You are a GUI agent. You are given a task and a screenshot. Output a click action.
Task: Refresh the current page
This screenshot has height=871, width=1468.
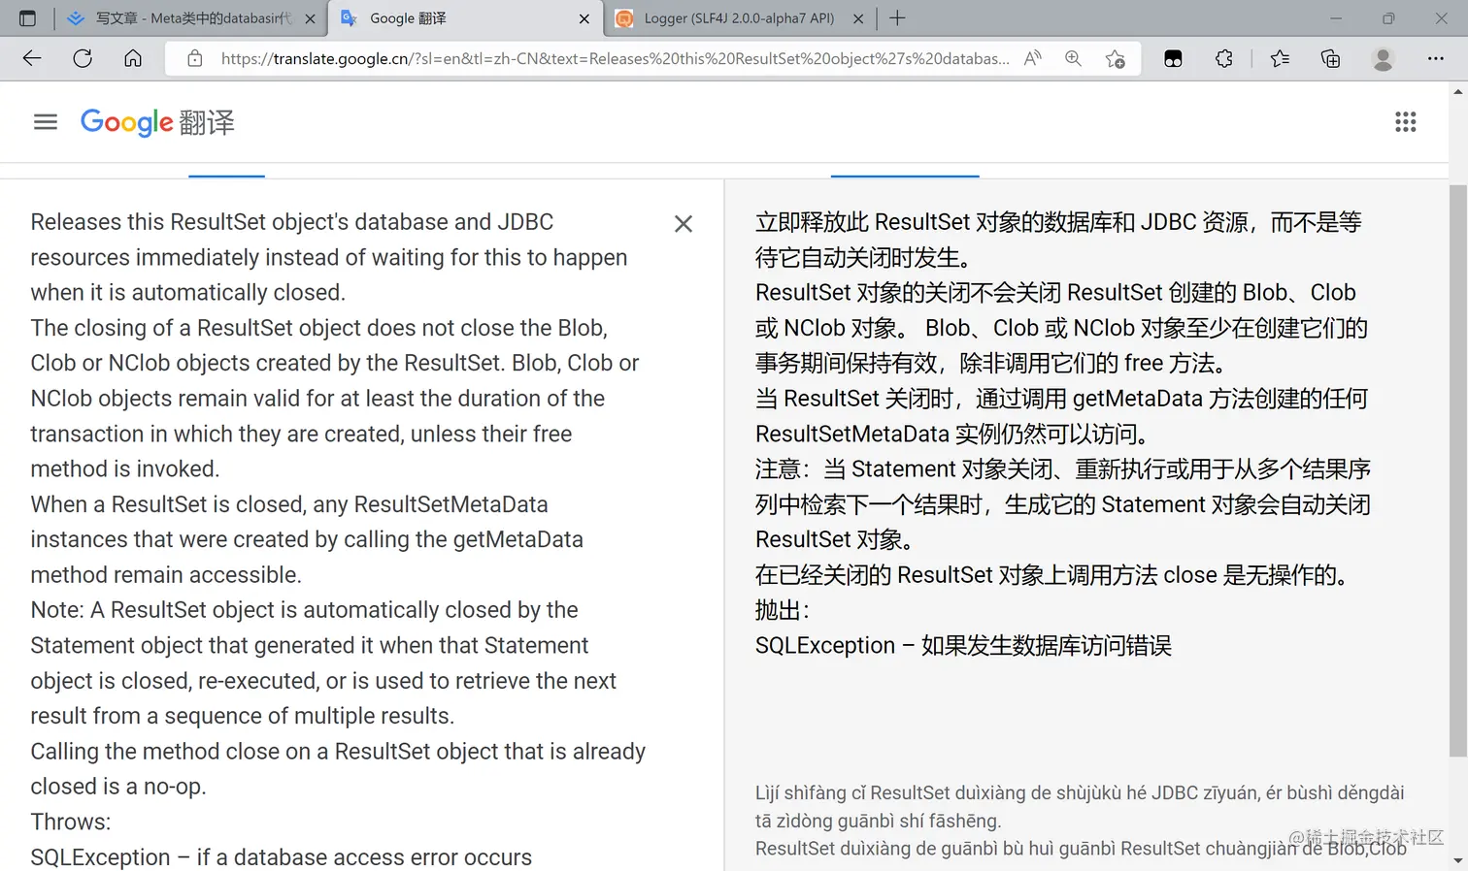83,58
